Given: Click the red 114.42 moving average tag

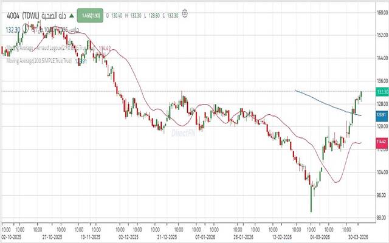Looking at the screenshot, I should 382,142.
